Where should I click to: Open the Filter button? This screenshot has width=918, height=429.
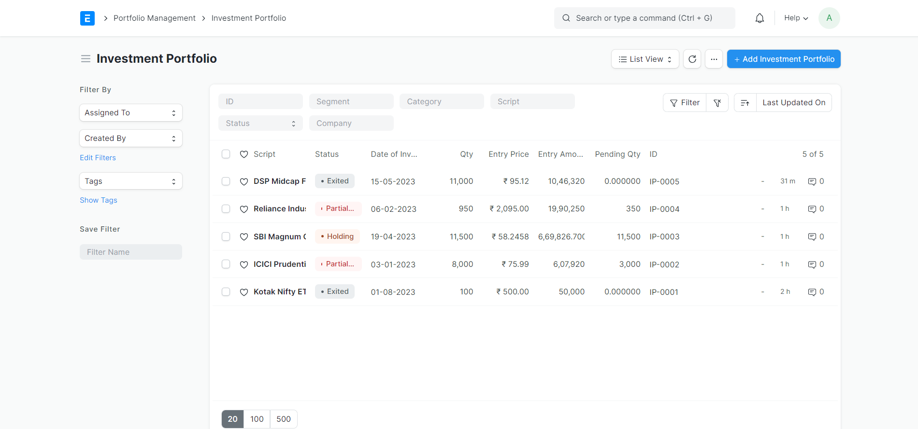[x=685, y=103]
